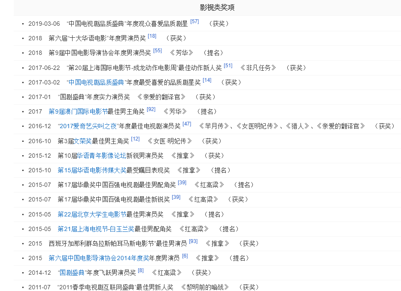Open reference [57] citation link
The image size is (401, 291).
coord(194,22)
